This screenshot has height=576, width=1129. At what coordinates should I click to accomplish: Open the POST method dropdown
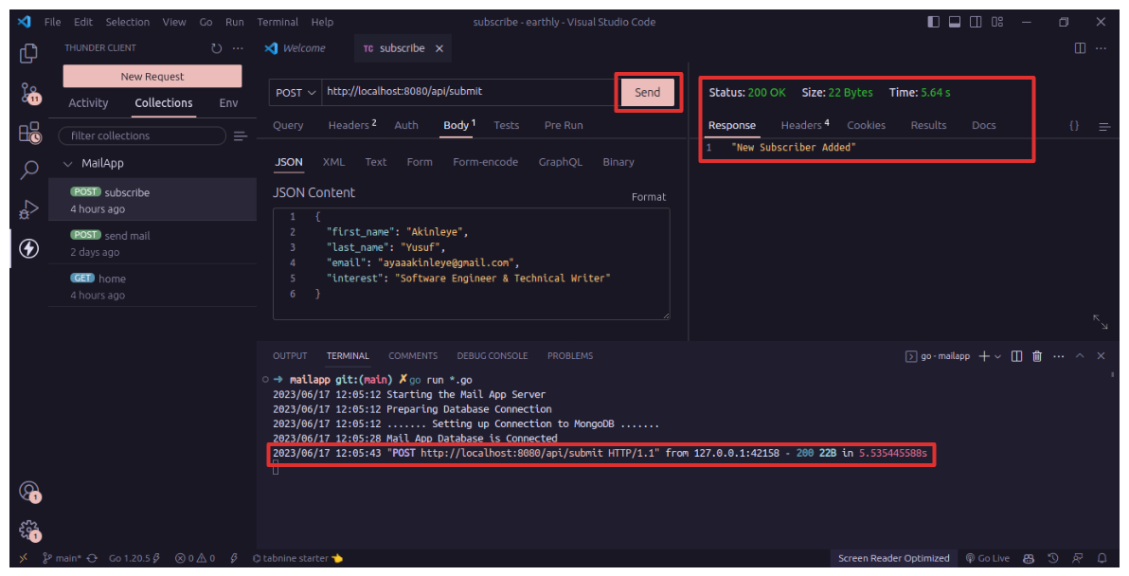coord(295,93)
